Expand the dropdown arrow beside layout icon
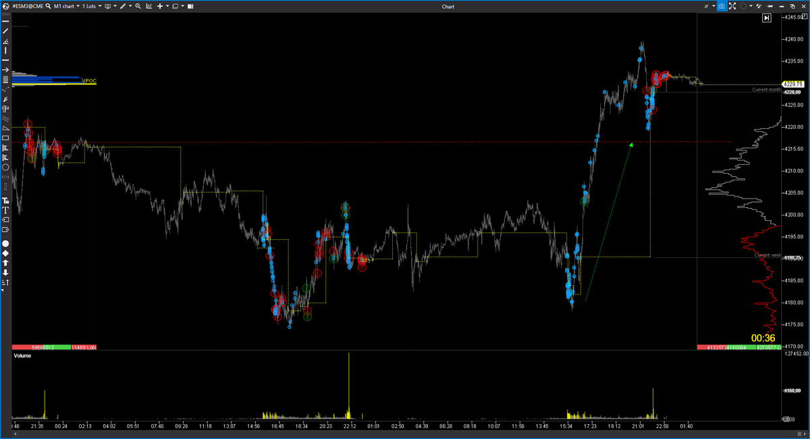 click(x=182, y=6)
